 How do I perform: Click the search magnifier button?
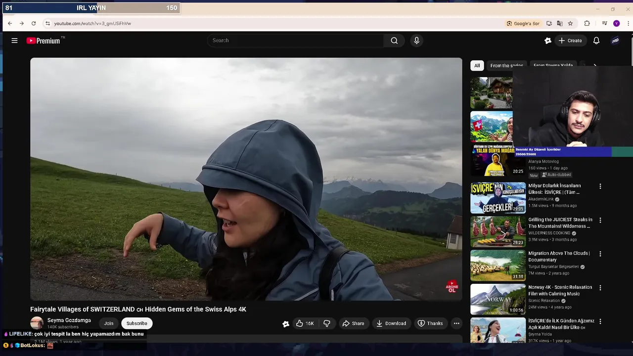point(394,41)
